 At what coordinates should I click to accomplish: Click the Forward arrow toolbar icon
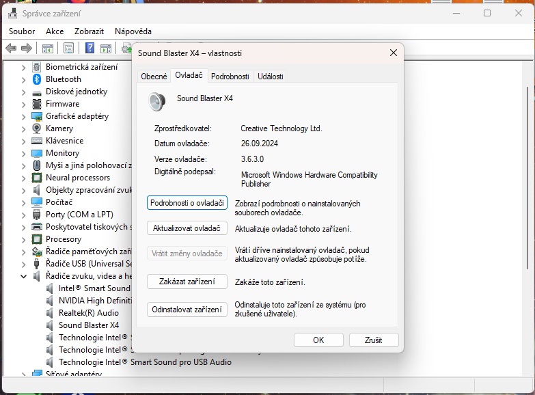click(26, 48)
